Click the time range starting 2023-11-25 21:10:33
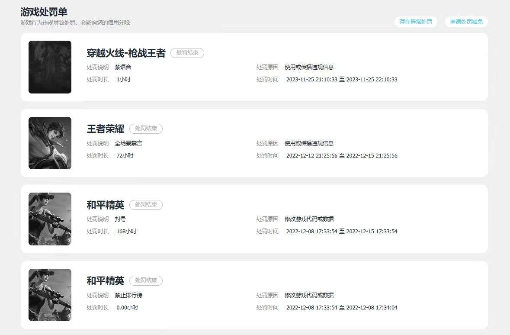This screenshot has width=510, height=335. pos(342,80)
